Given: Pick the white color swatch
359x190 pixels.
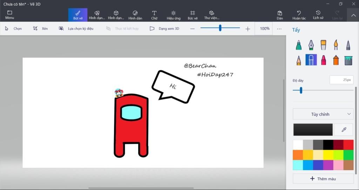Looking at the screenshot, I should [x=298, y=145].
